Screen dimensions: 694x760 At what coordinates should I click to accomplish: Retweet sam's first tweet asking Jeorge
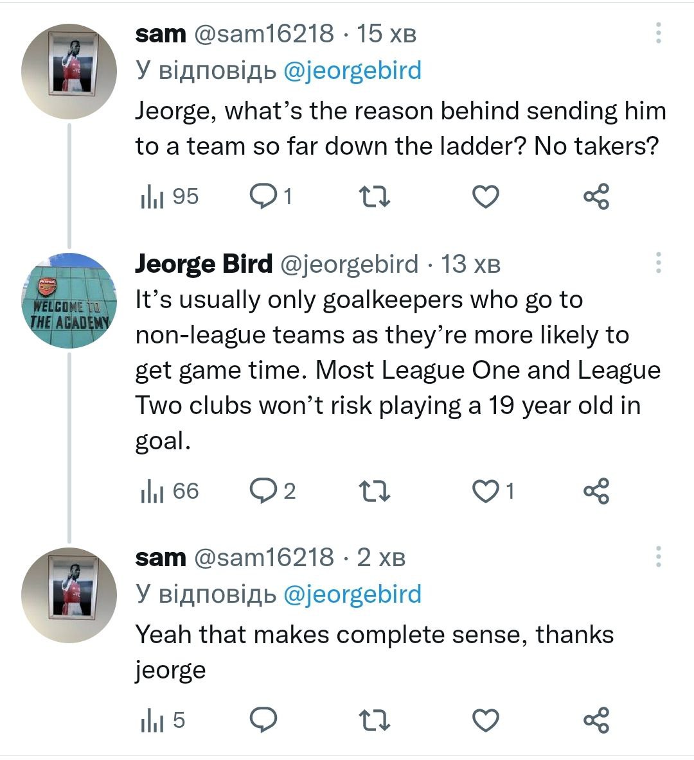pos(375,196)
